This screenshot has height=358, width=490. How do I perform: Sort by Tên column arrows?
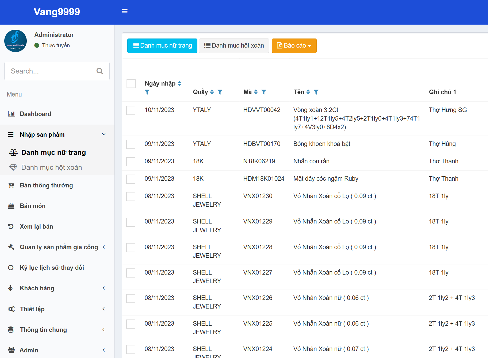click(308, 92)
